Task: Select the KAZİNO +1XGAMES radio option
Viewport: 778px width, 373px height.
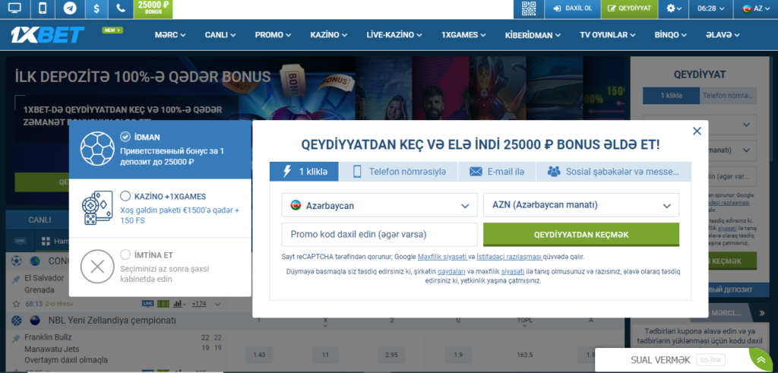Action: point(125,196)
